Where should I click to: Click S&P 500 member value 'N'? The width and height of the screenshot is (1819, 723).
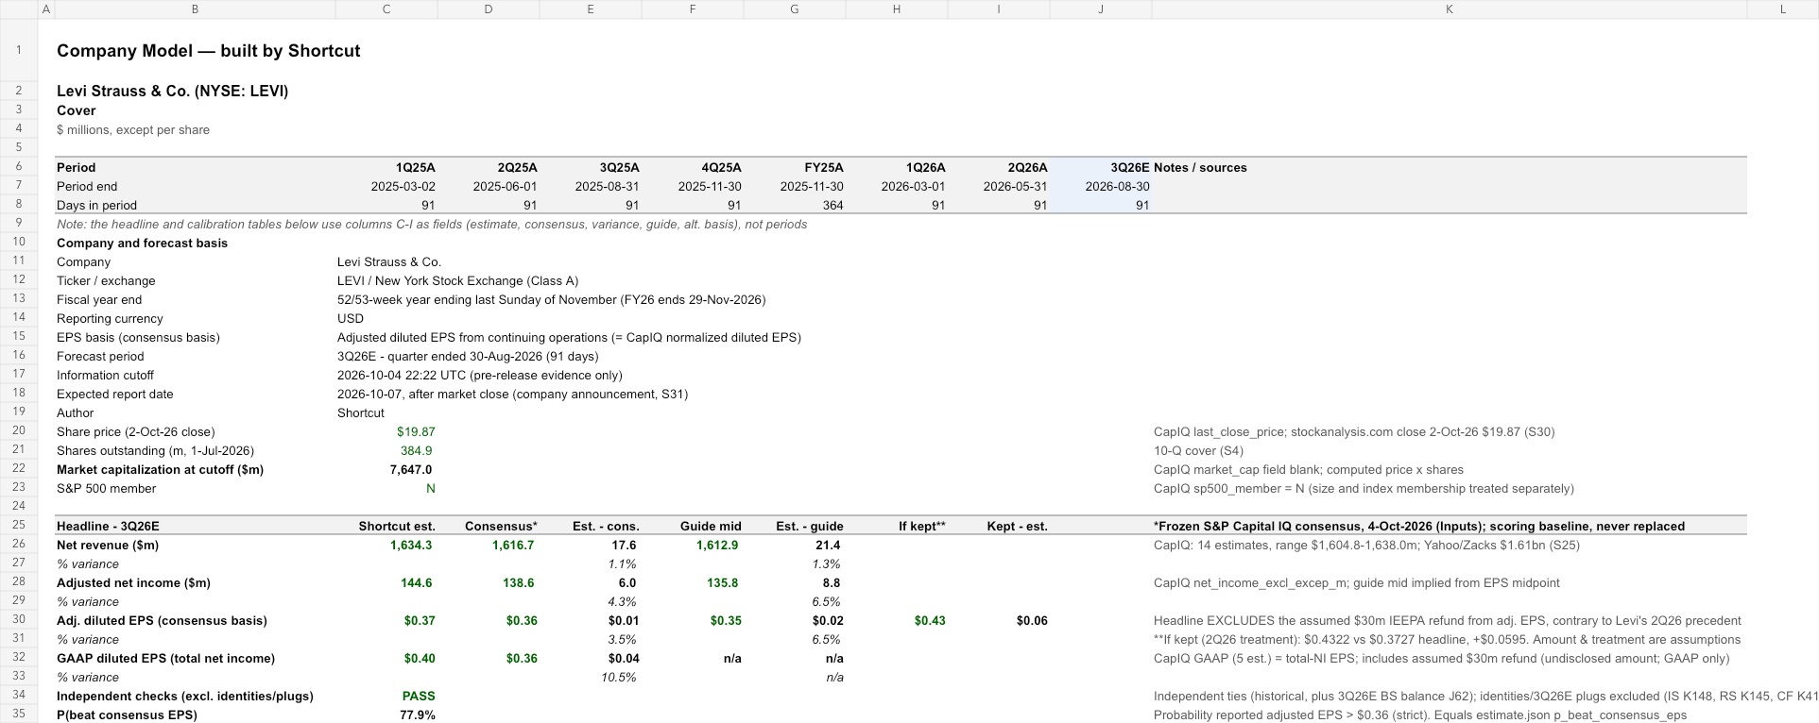tap(431, 489)
